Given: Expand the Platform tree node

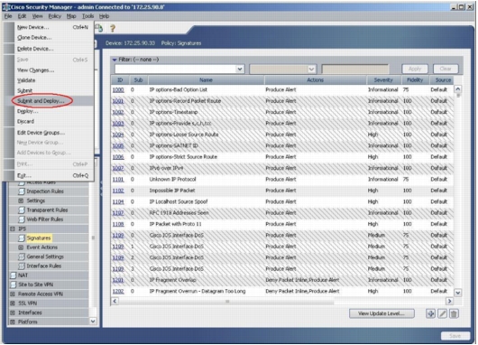Looking at the screenshot, I should [13, 322].
